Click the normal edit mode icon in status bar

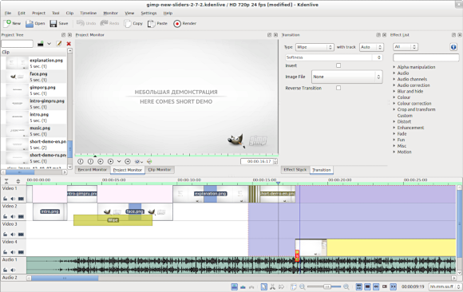point(234,286)
